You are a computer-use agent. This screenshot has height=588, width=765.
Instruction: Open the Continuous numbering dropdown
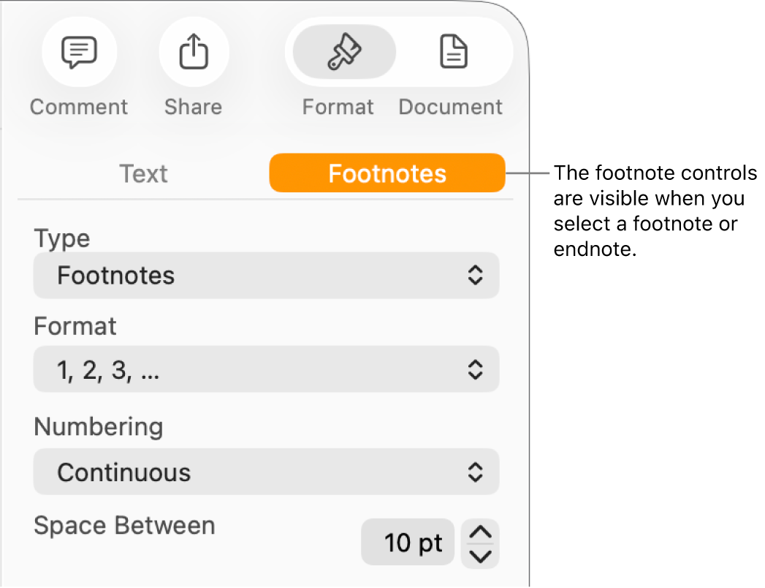click(x=266, y=472)
